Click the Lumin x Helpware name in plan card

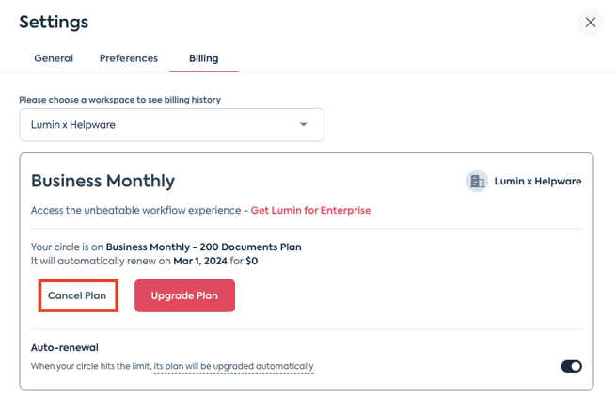point(538,182)
